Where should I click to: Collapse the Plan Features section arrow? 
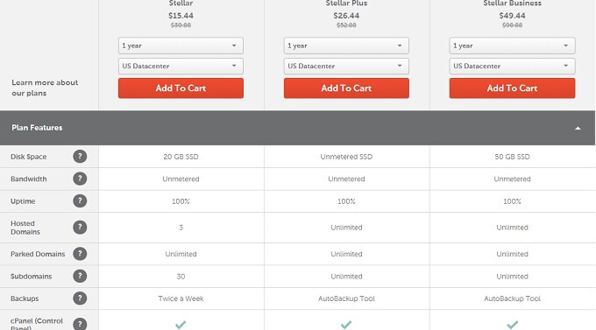click(578, 129)
